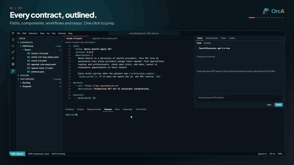The height and width of the screenshot is (165, 294).
Task: Click UTF-8 encoding status item
Action: [272, 154]
